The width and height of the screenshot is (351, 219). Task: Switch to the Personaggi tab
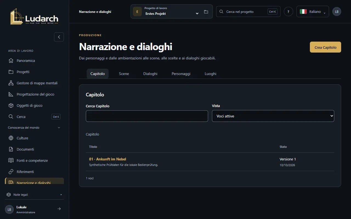tap(181, 74)
